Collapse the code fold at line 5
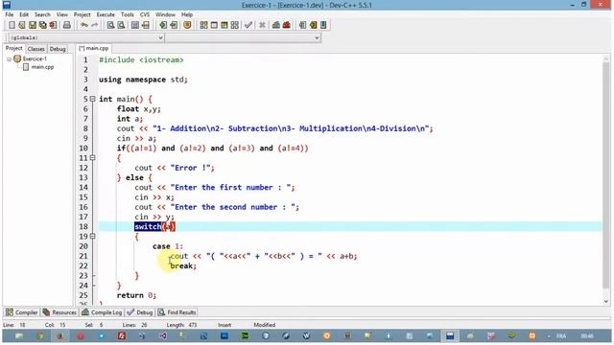The width and height of the screenshot is (614, 345). [x=92, y=99]
